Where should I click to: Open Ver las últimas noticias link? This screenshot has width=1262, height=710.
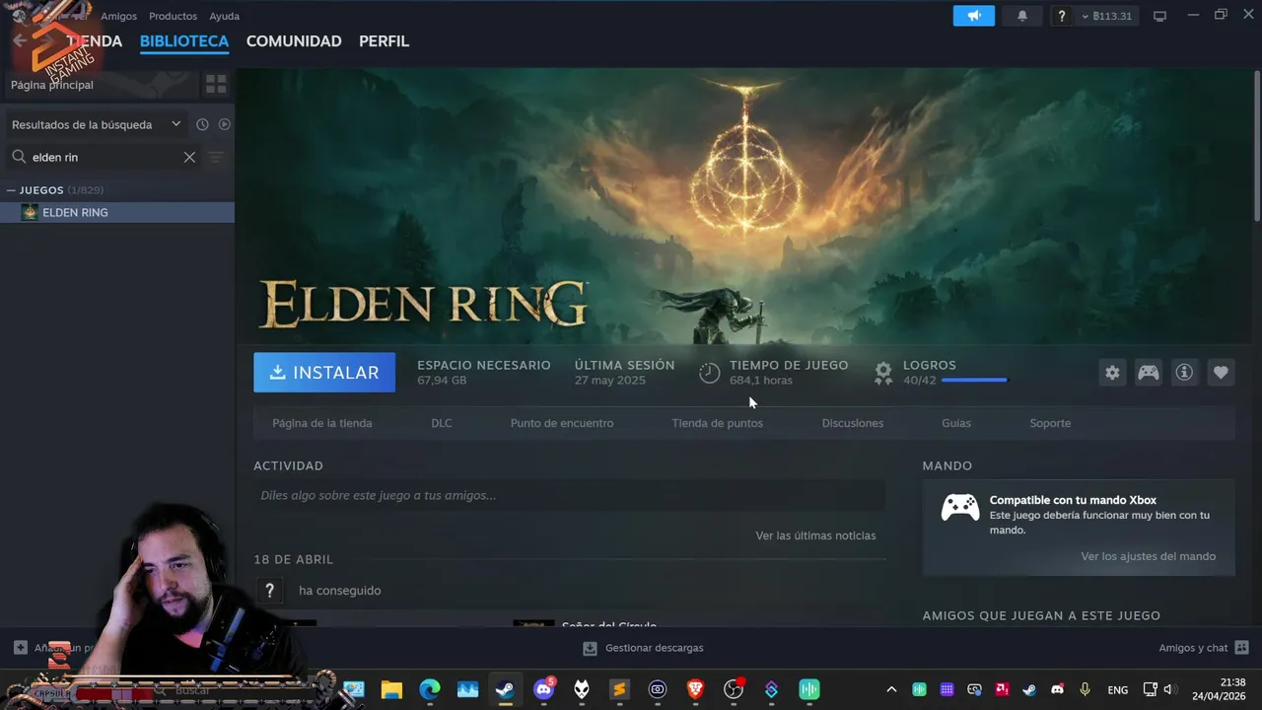(x=815, y=535)
